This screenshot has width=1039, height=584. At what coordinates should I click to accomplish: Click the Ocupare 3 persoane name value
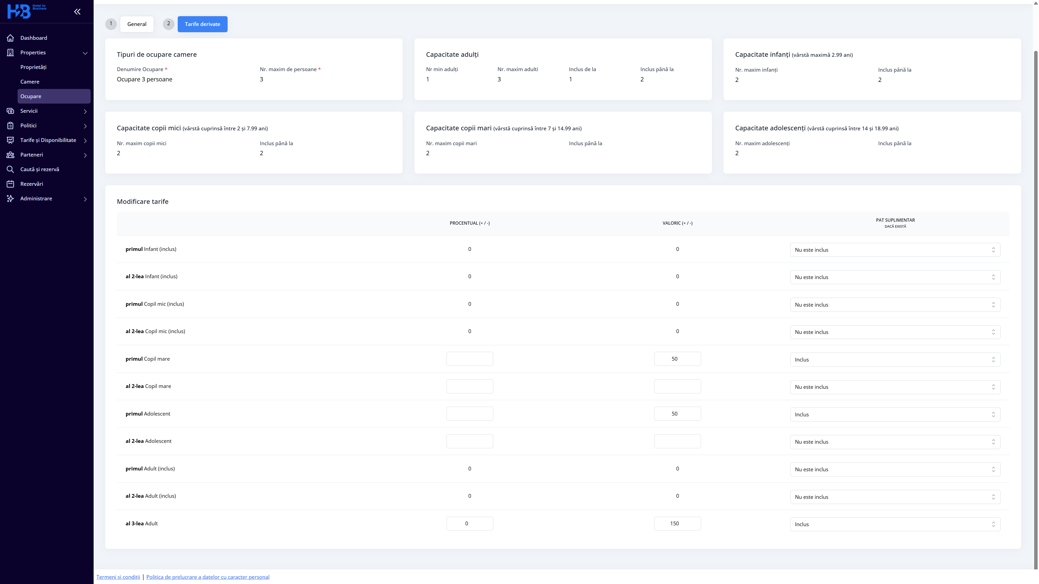pos(144,79)
